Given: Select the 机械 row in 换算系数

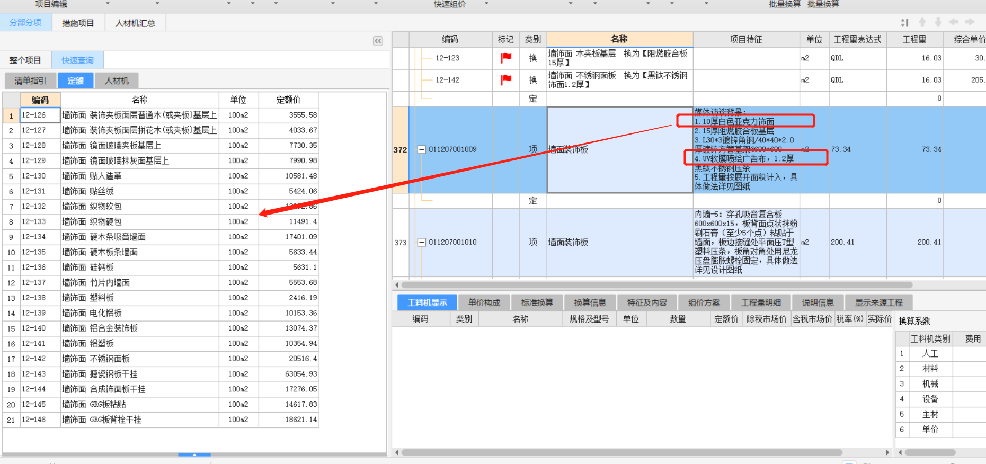Looking at the screenshot, I should 940,383.
